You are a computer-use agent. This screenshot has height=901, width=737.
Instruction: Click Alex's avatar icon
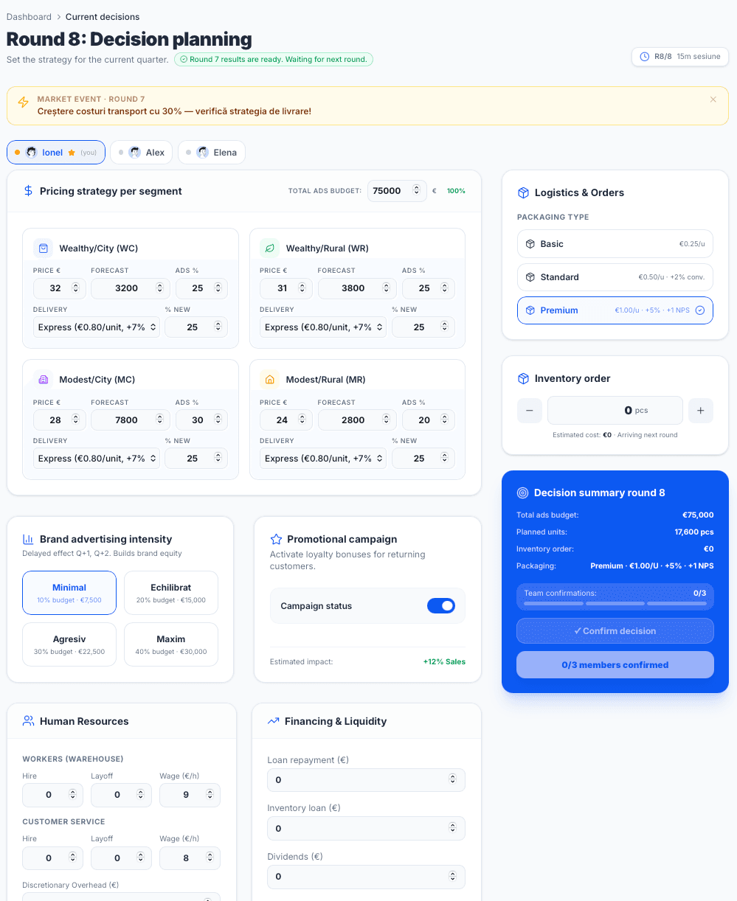pyautogui.click(x=134, y=153)
